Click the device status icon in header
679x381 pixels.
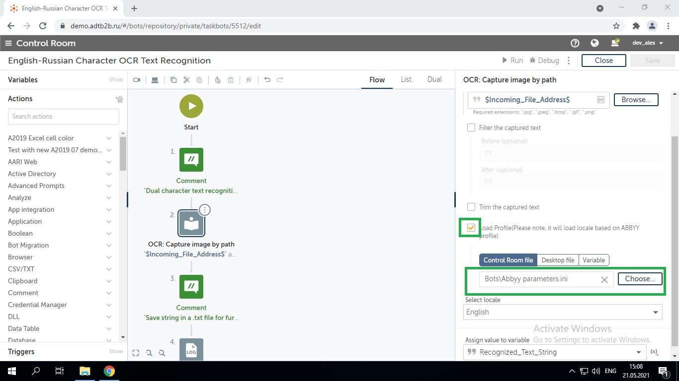[x=615, y=43]
